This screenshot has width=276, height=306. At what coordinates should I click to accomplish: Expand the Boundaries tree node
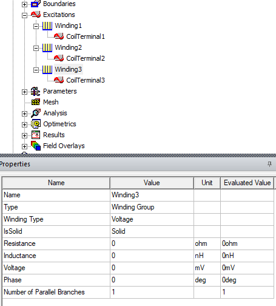24,4
